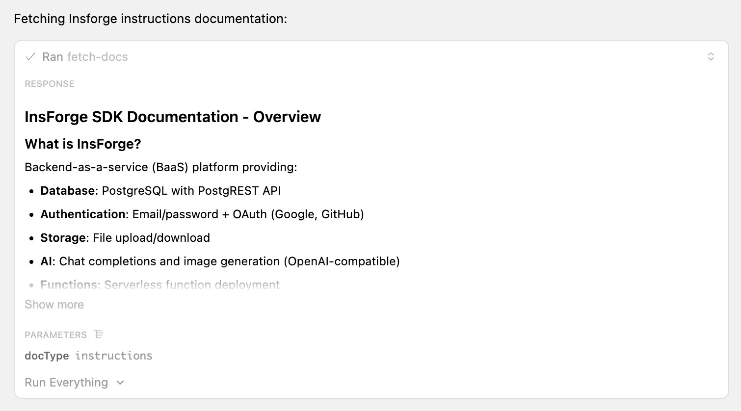This screenshot has width=741, height=411.
Task: Click the Run Everything label
Action: tap(66, 383)
